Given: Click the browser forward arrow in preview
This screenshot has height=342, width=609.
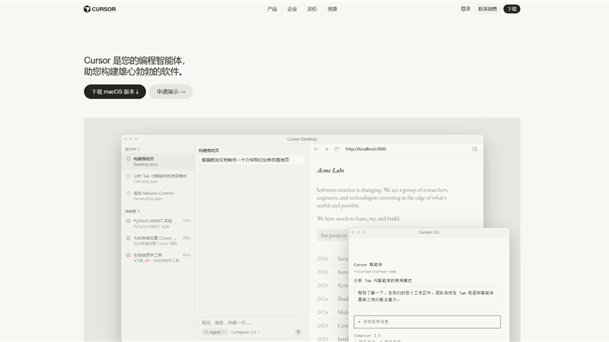Looking at the screenshot, I should click(327, 149).
